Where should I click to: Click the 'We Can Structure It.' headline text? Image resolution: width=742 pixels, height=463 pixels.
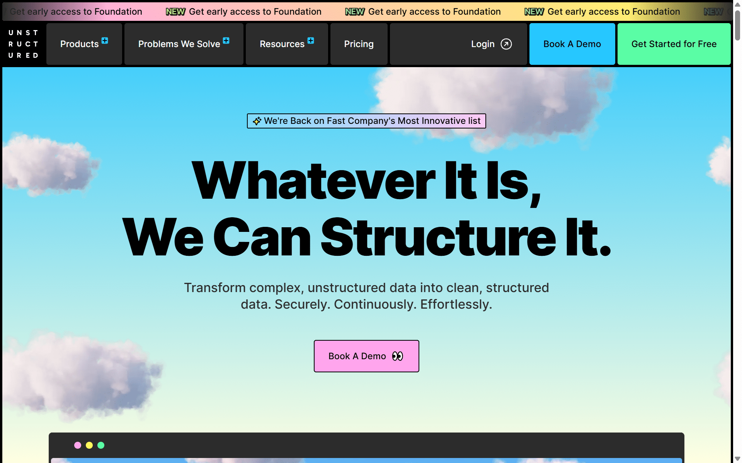[x=366, y=237]
